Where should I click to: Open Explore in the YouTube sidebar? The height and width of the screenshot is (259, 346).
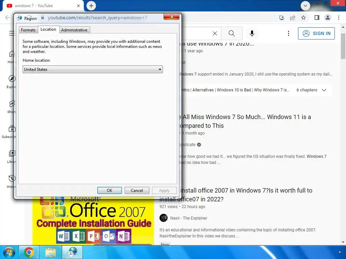pos(11,82)
